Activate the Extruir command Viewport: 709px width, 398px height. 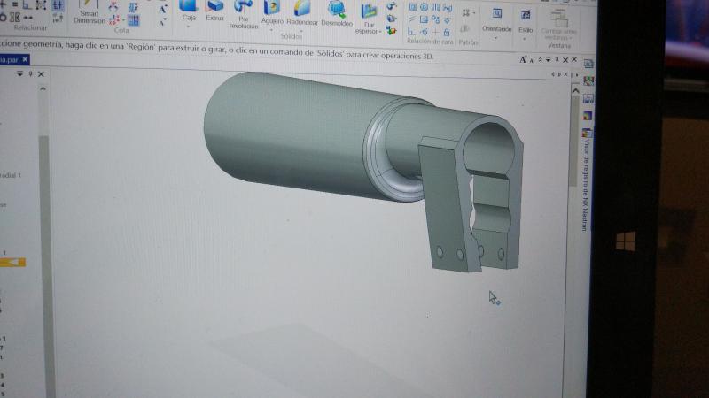pyautogui.click(x=214, y=10)
